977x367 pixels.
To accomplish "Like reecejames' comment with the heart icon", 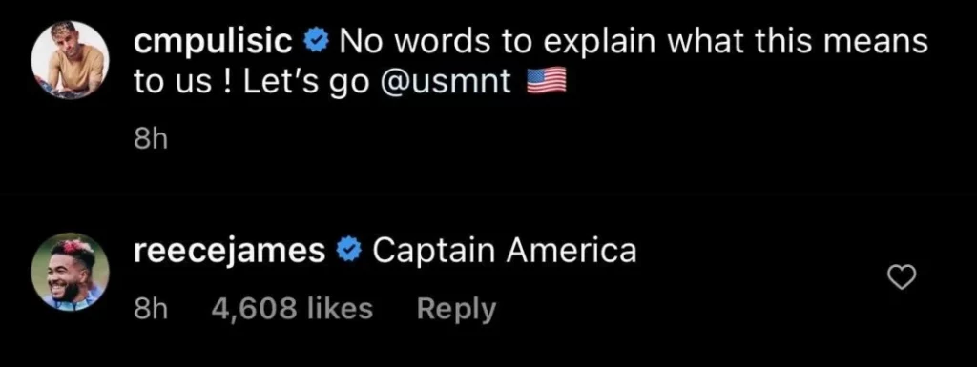I will [x=902, y=276].
